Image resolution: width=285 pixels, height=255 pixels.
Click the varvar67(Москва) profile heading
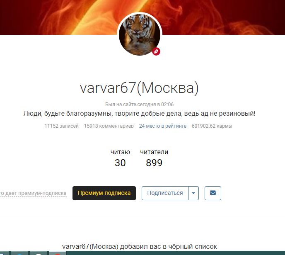tap(139, 88)
